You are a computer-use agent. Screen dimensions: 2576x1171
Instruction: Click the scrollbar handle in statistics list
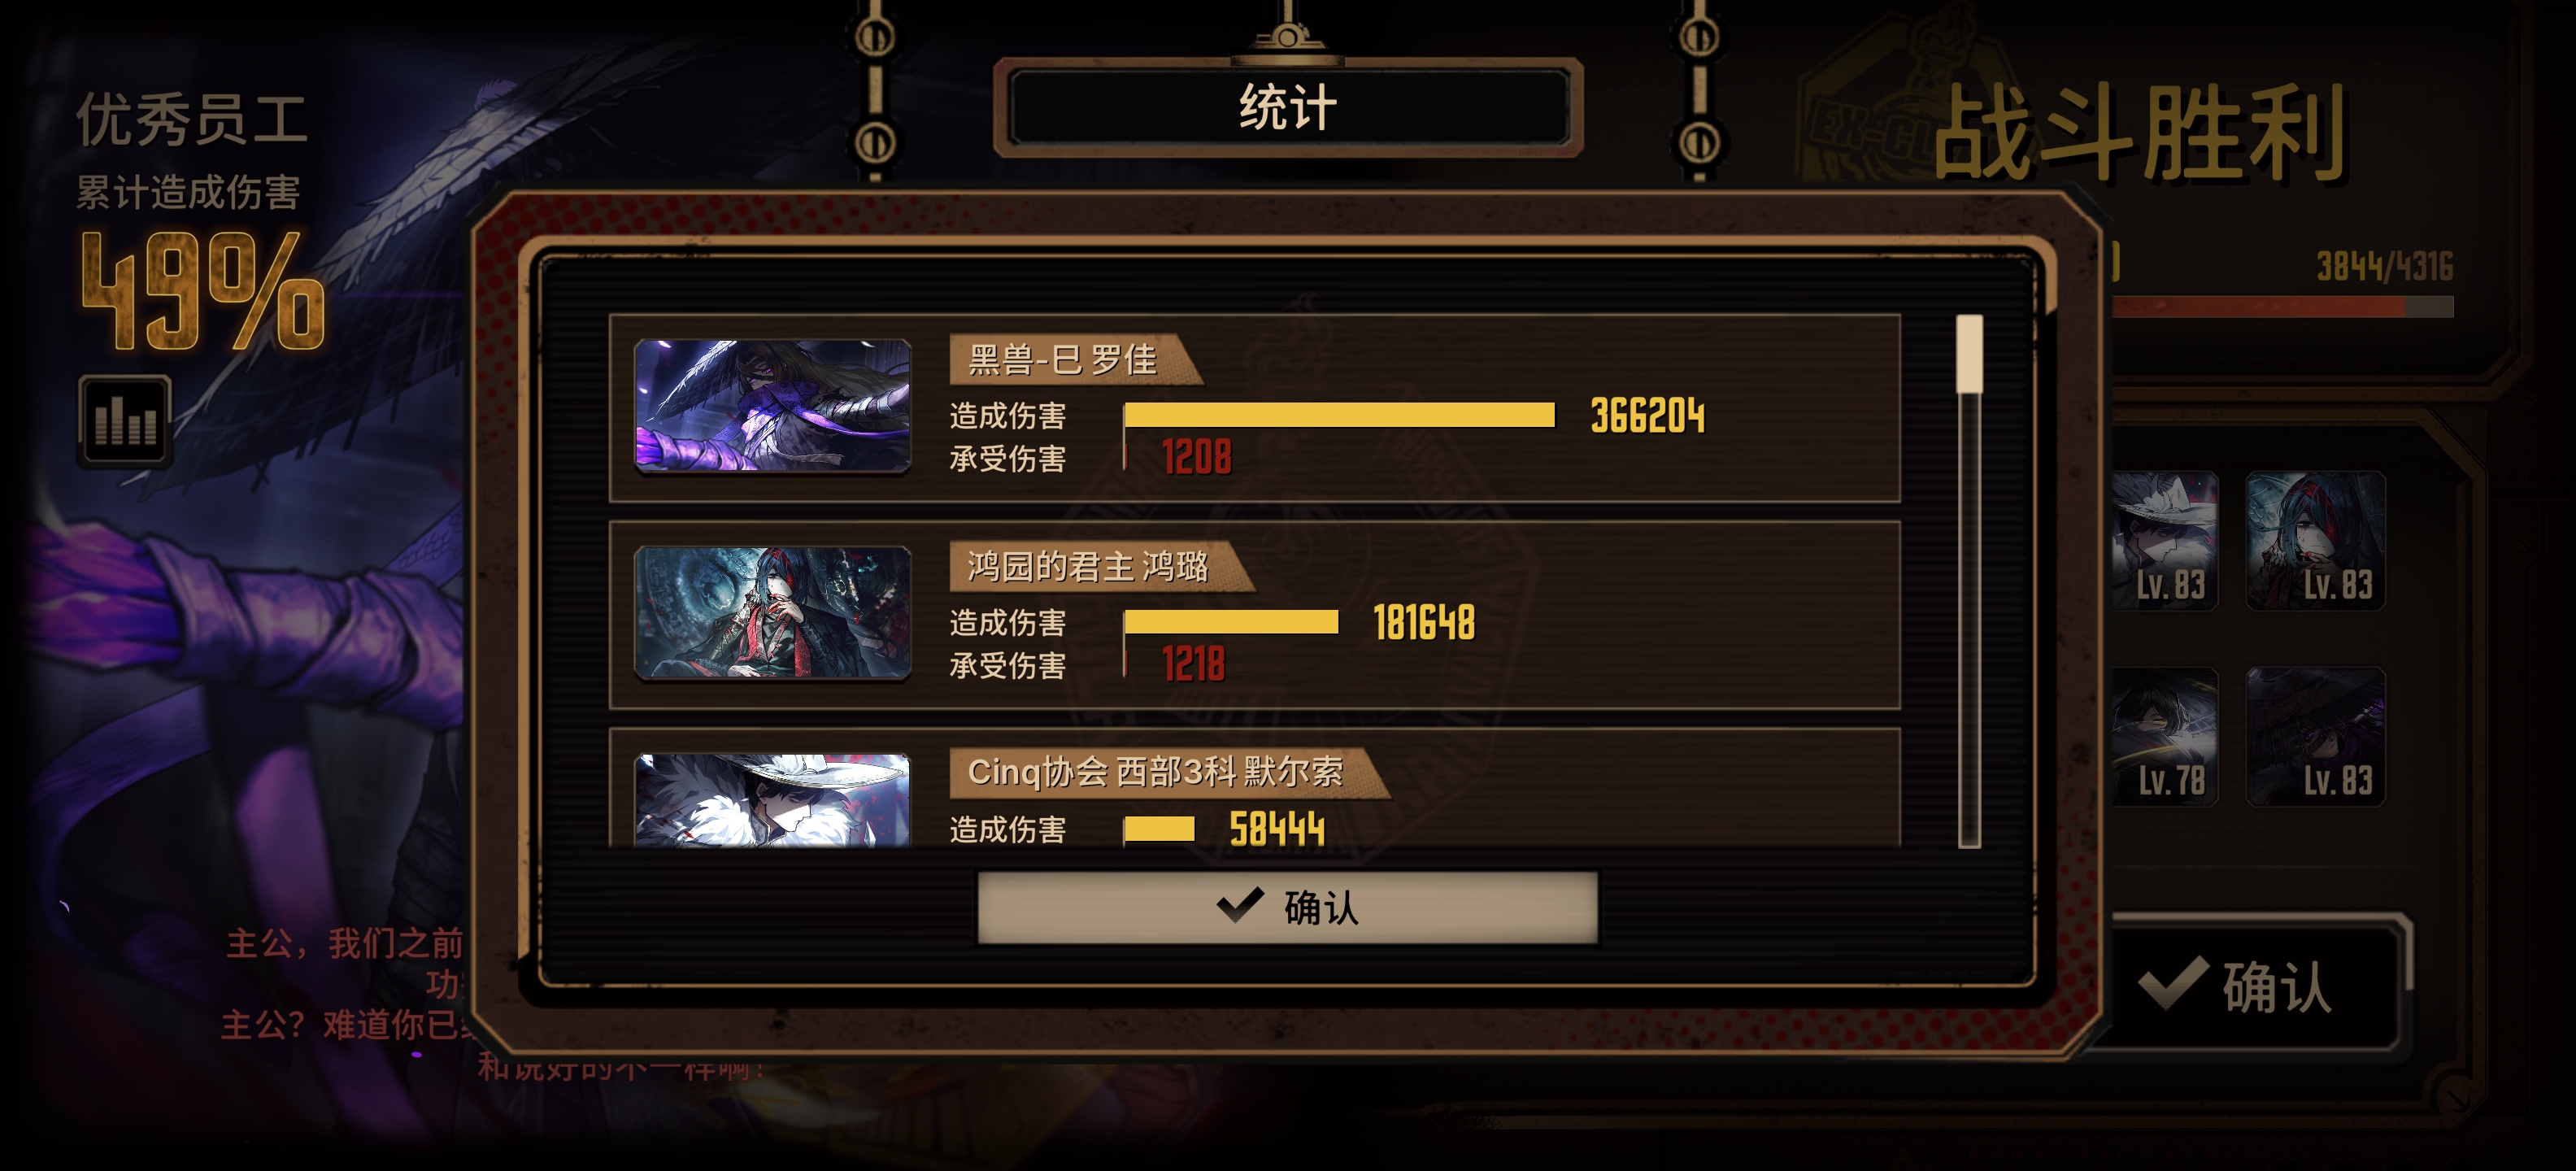(x=1969, y=354)
